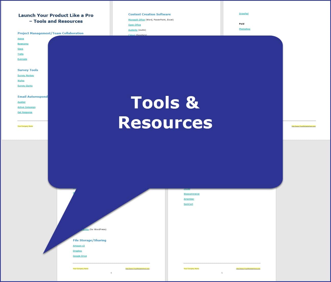Image resolution: width=331 pixels, height=282 pixels.
Task: Click the Woocommerce link
Action: point(192,194)
